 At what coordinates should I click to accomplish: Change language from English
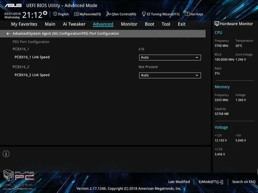[x=64, y=14]
